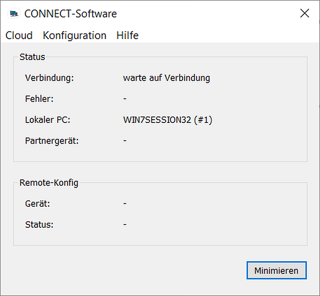
Task: Click the Status group heading at top
Action: pos(32,57)
